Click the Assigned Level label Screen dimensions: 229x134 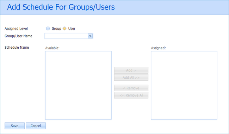[x=16, y=29]
